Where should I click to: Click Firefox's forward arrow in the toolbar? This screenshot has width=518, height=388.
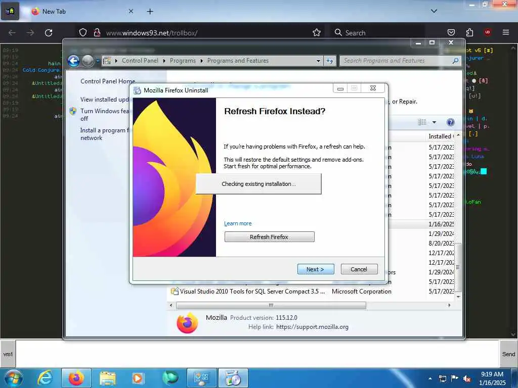coord(30,33)
